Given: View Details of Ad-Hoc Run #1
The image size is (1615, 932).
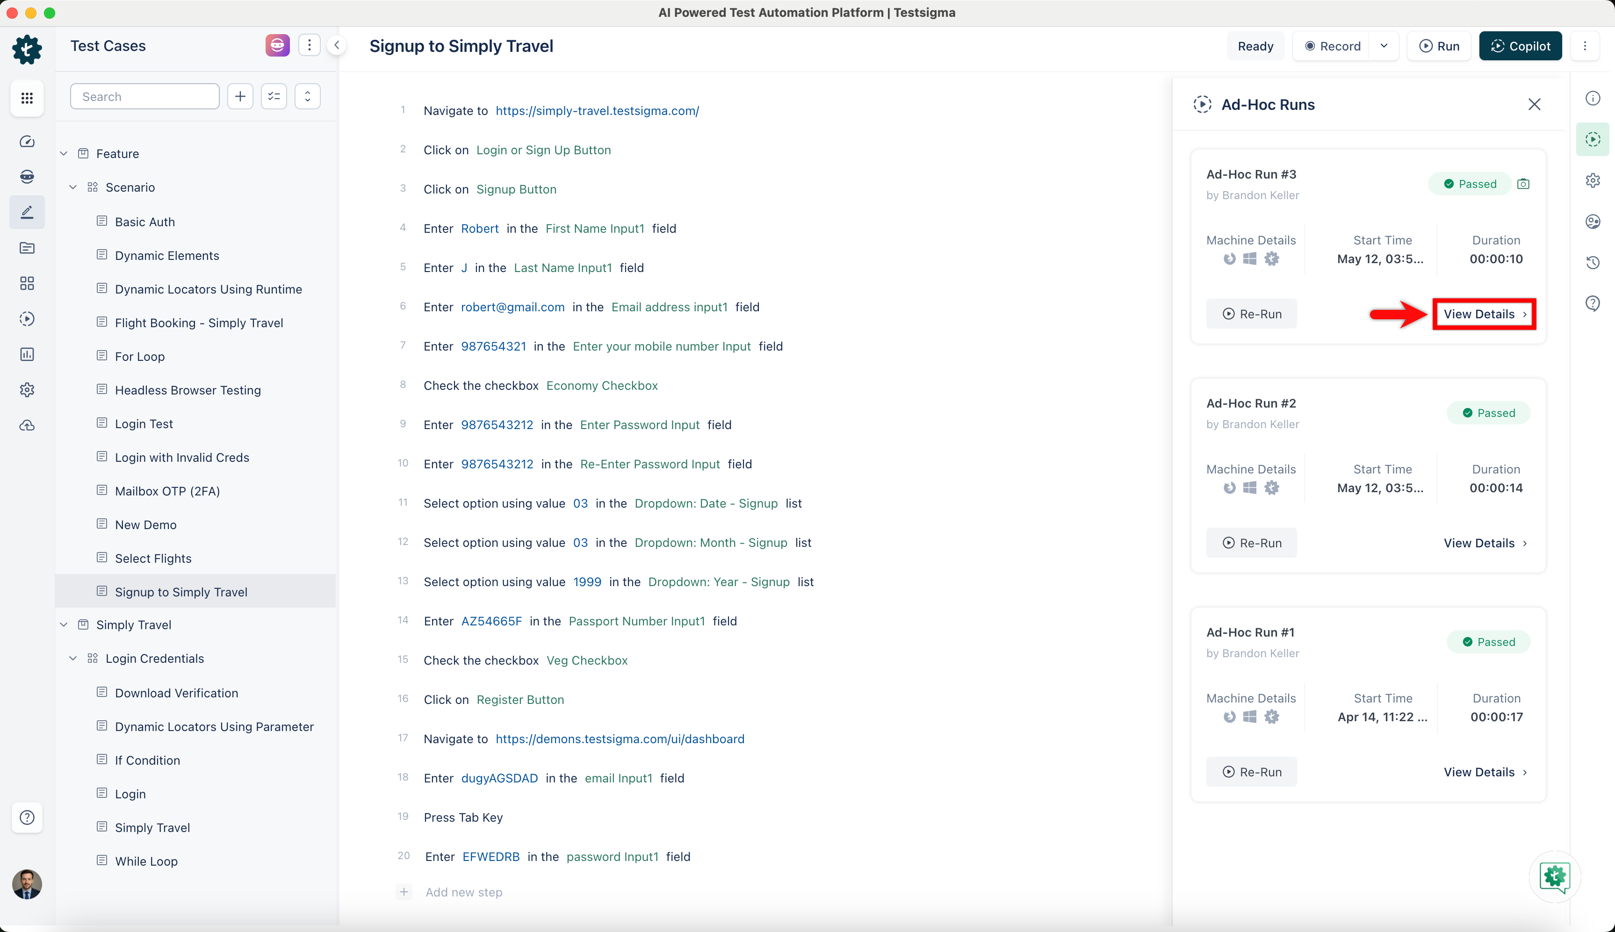Looking at the screenshot, I should [1485, 772].
